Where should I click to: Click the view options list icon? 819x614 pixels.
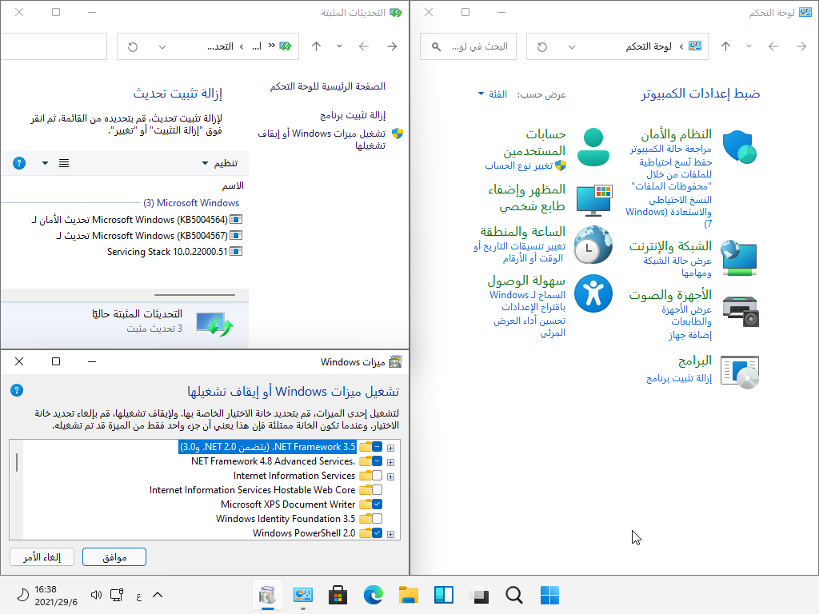64,163
